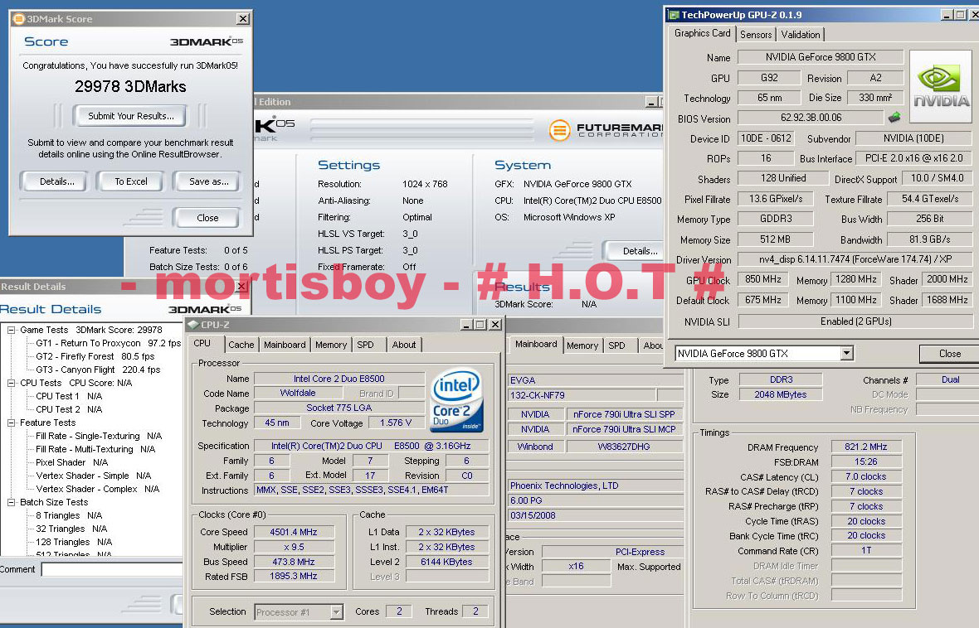
Task: Switch to the Sensors tab in GPU-Z
Action: [756, 35]
